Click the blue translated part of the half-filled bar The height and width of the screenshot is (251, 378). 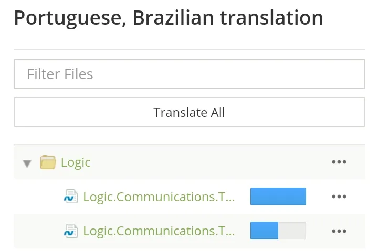pyautogui.click(x=264, y=231)
